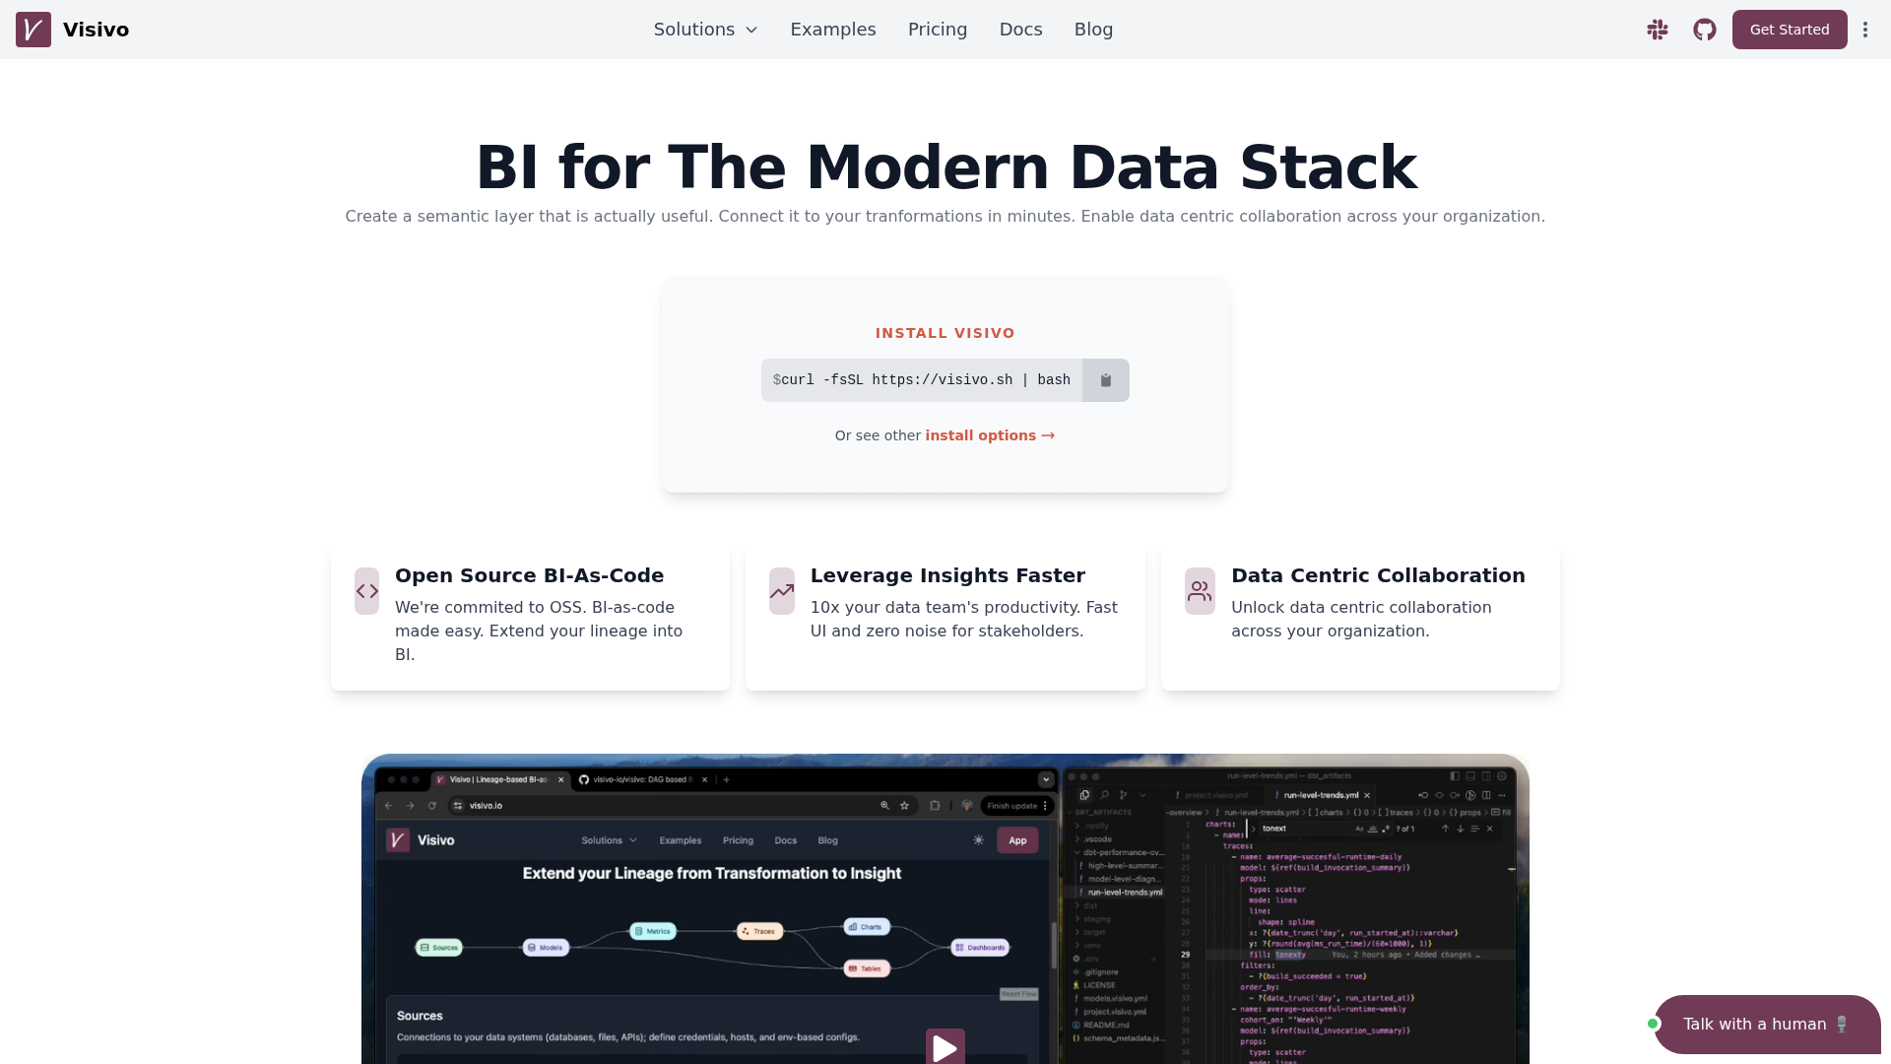Follow the install options link
Screen dimensions: 1891x1064
[990, 435]
